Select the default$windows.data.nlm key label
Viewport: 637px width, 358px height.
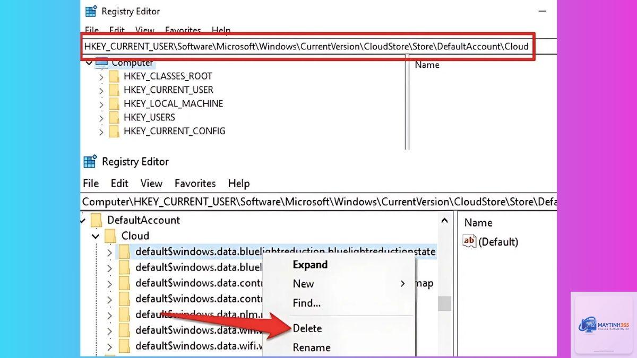(200, 315)
